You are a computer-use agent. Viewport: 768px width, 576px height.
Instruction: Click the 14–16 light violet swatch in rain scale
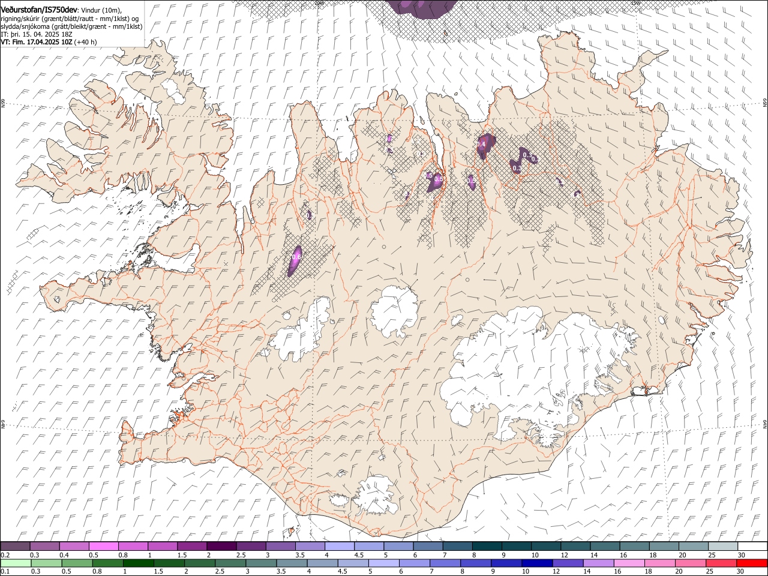598,563
